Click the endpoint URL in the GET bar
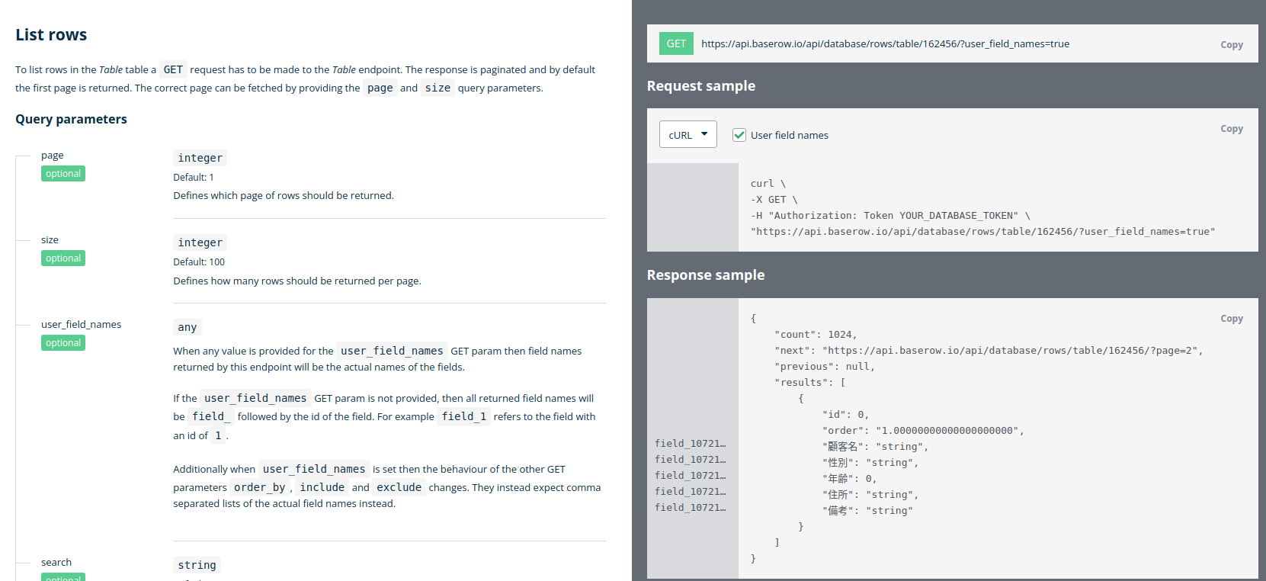The height and width of the screenshot is (581, 1266). (885, 44)
